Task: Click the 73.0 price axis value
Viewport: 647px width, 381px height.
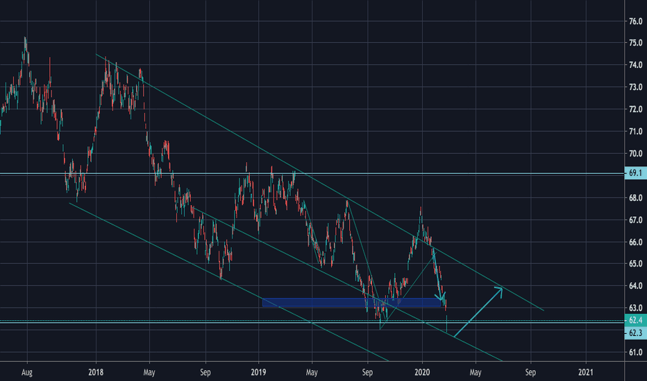Action: point(635,87)
